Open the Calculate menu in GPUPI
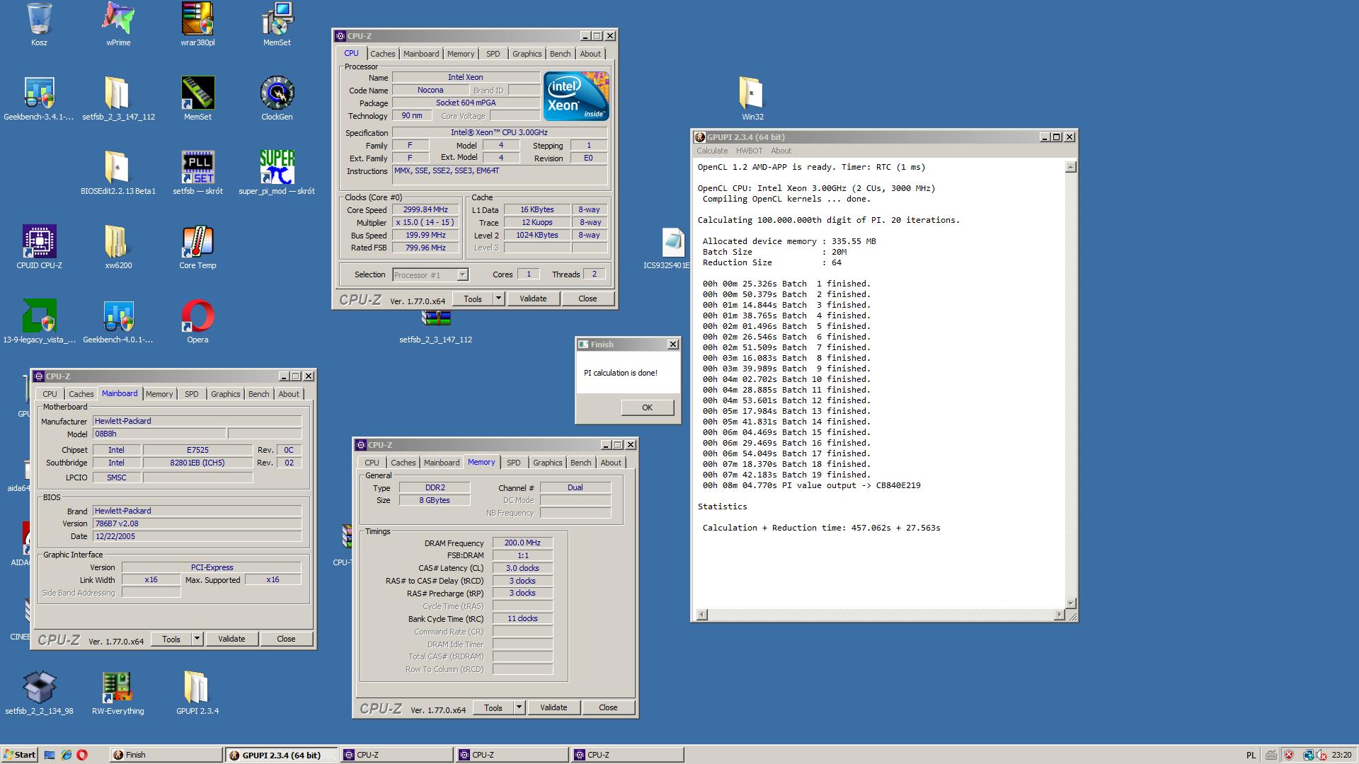Screen dimensions: 1359x764 coord(712,151)
